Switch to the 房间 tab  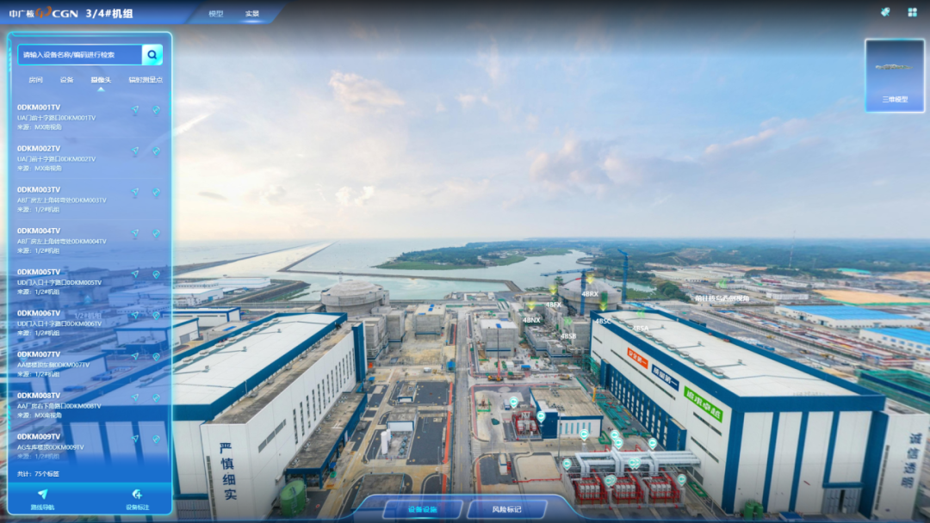pos(35,80)
